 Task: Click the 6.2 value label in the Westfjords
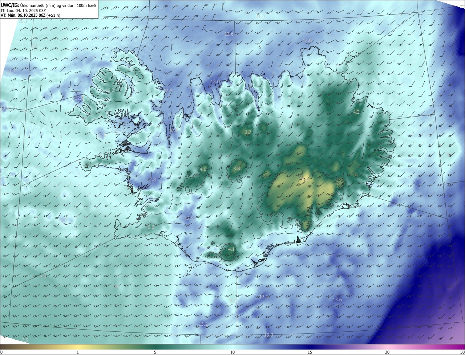click(x=111, y=90)
